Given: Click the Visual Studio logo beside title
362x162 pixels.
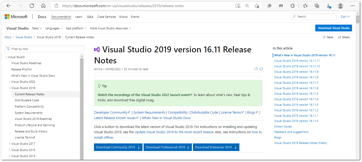Looking at the screenshot, I should tap(97, 49).
